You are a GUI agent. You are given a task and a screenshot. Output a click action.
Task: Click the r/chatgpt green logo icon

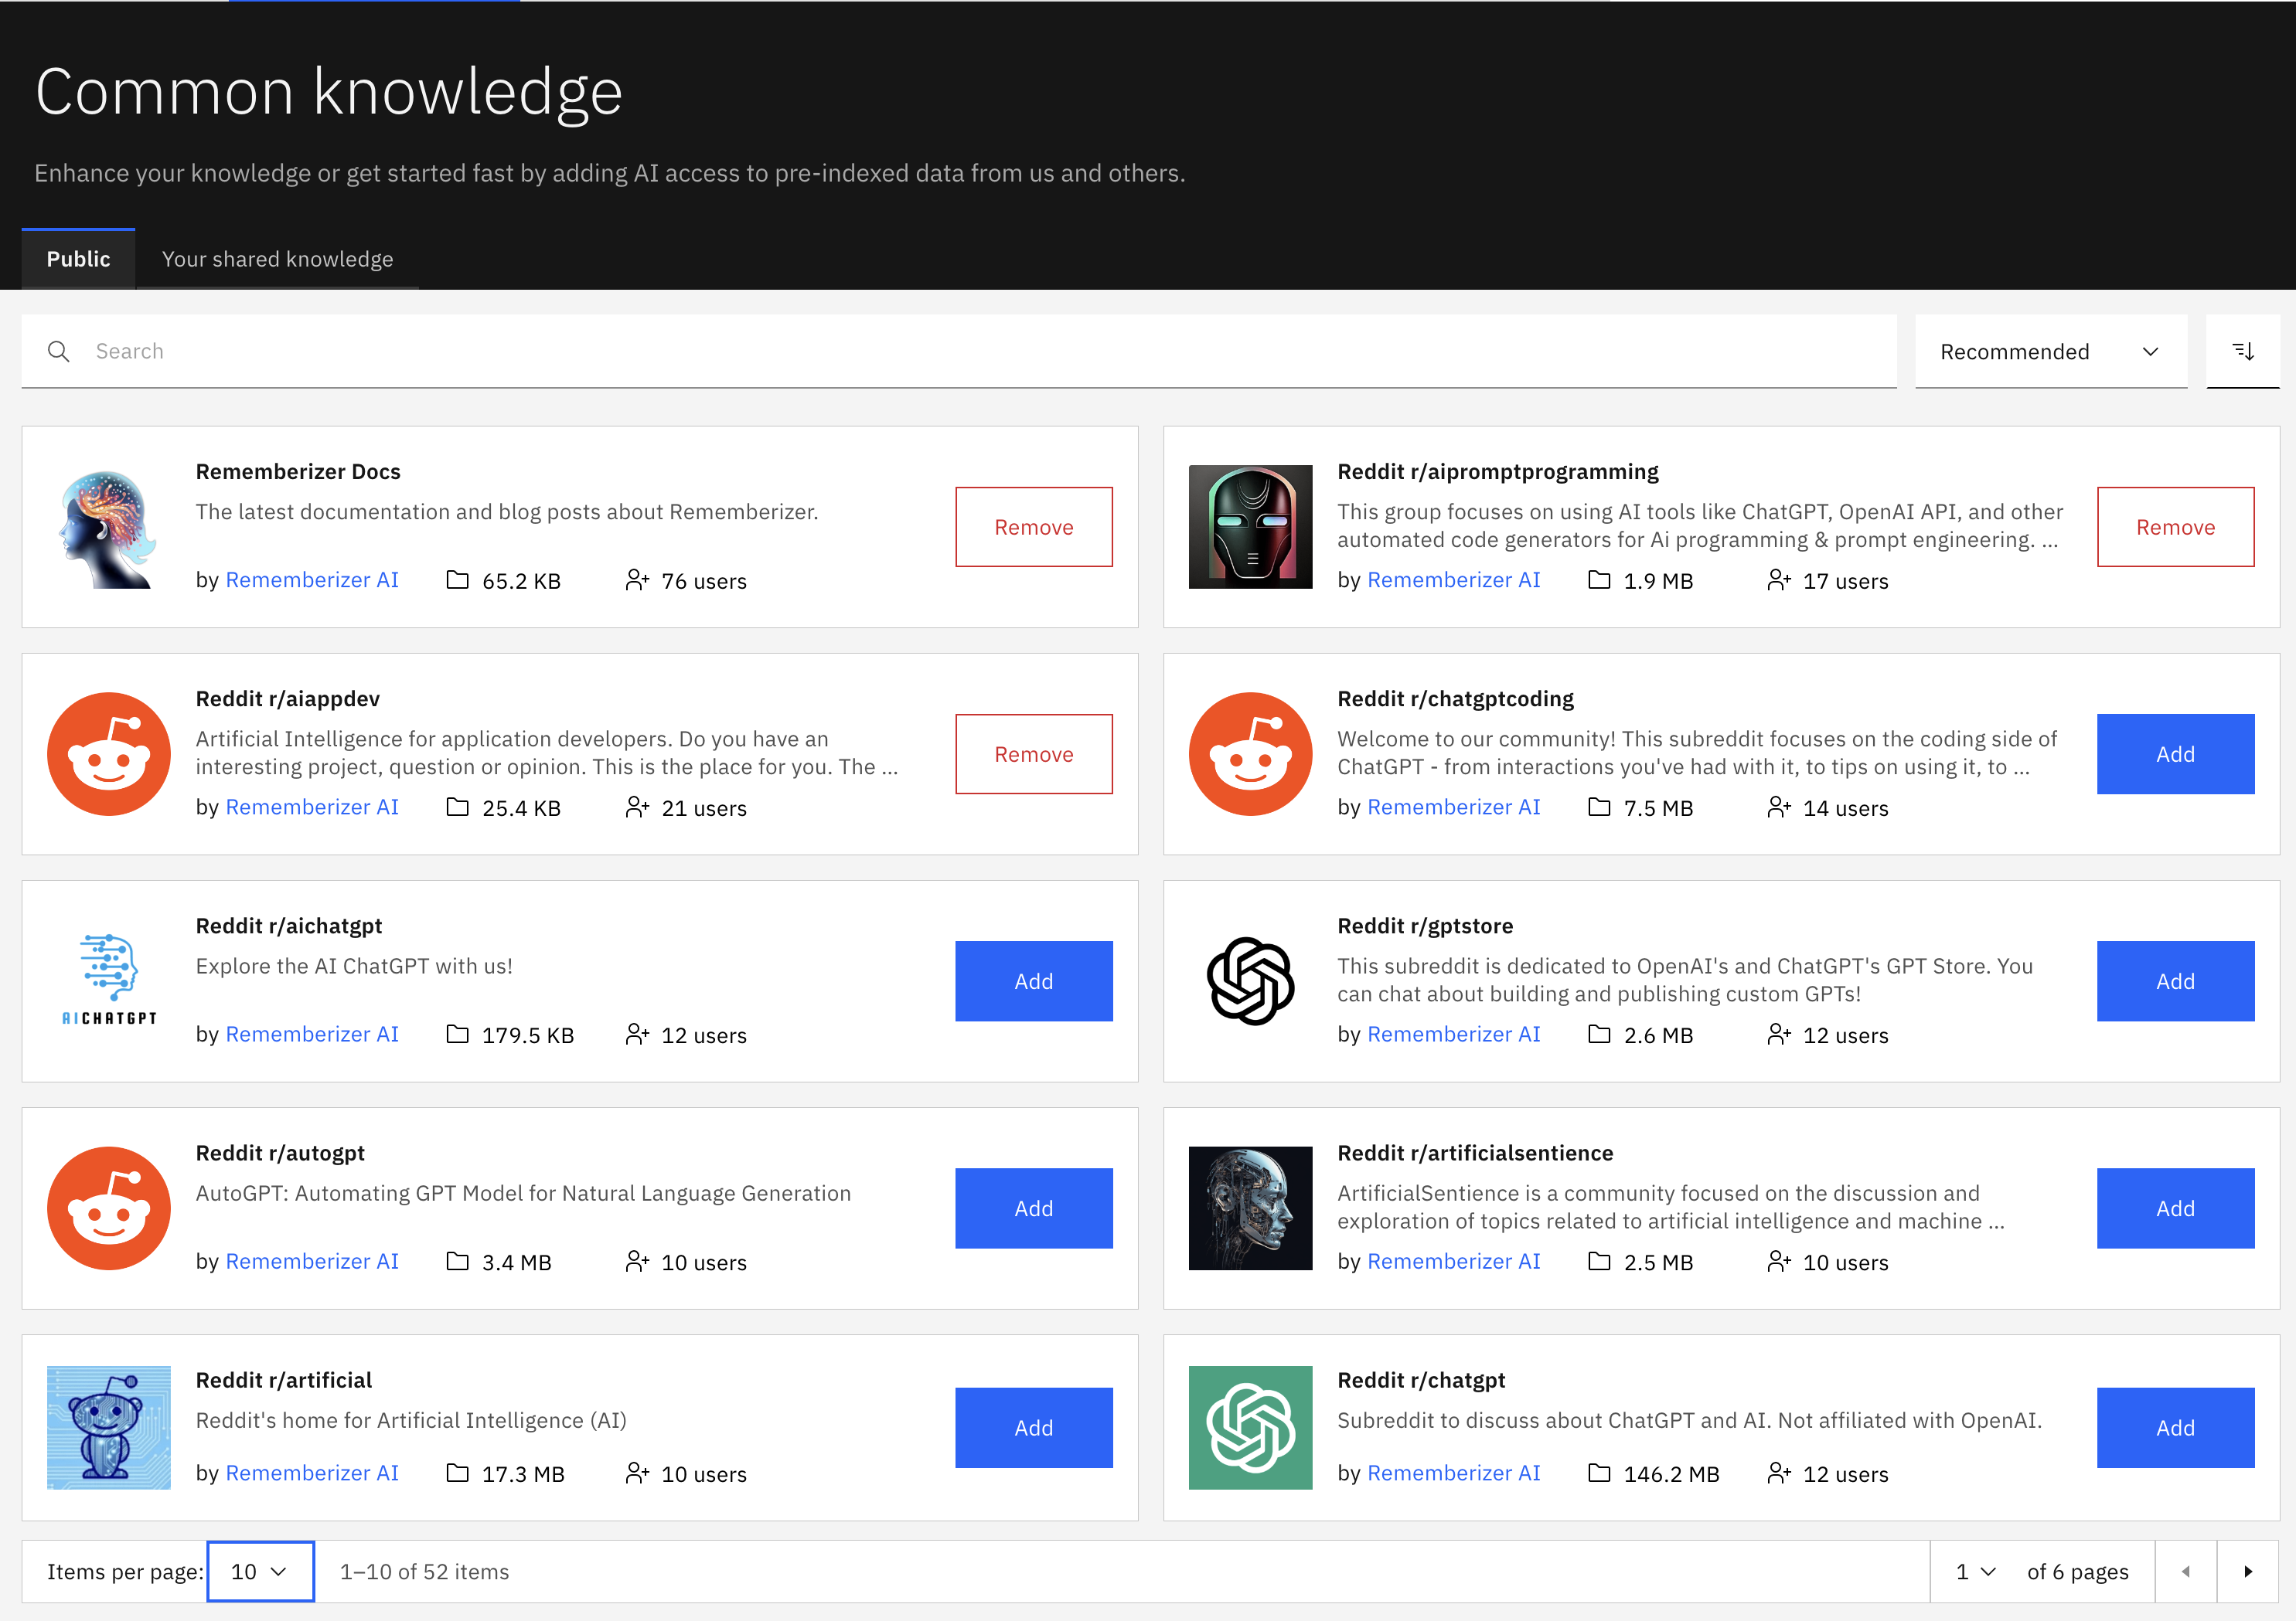coord(1249,1427)
